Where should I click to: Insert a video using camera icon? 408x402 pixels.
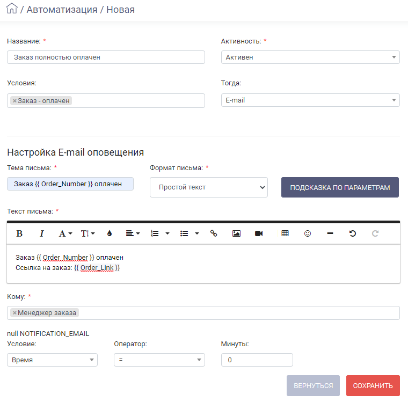pos(259,233)
